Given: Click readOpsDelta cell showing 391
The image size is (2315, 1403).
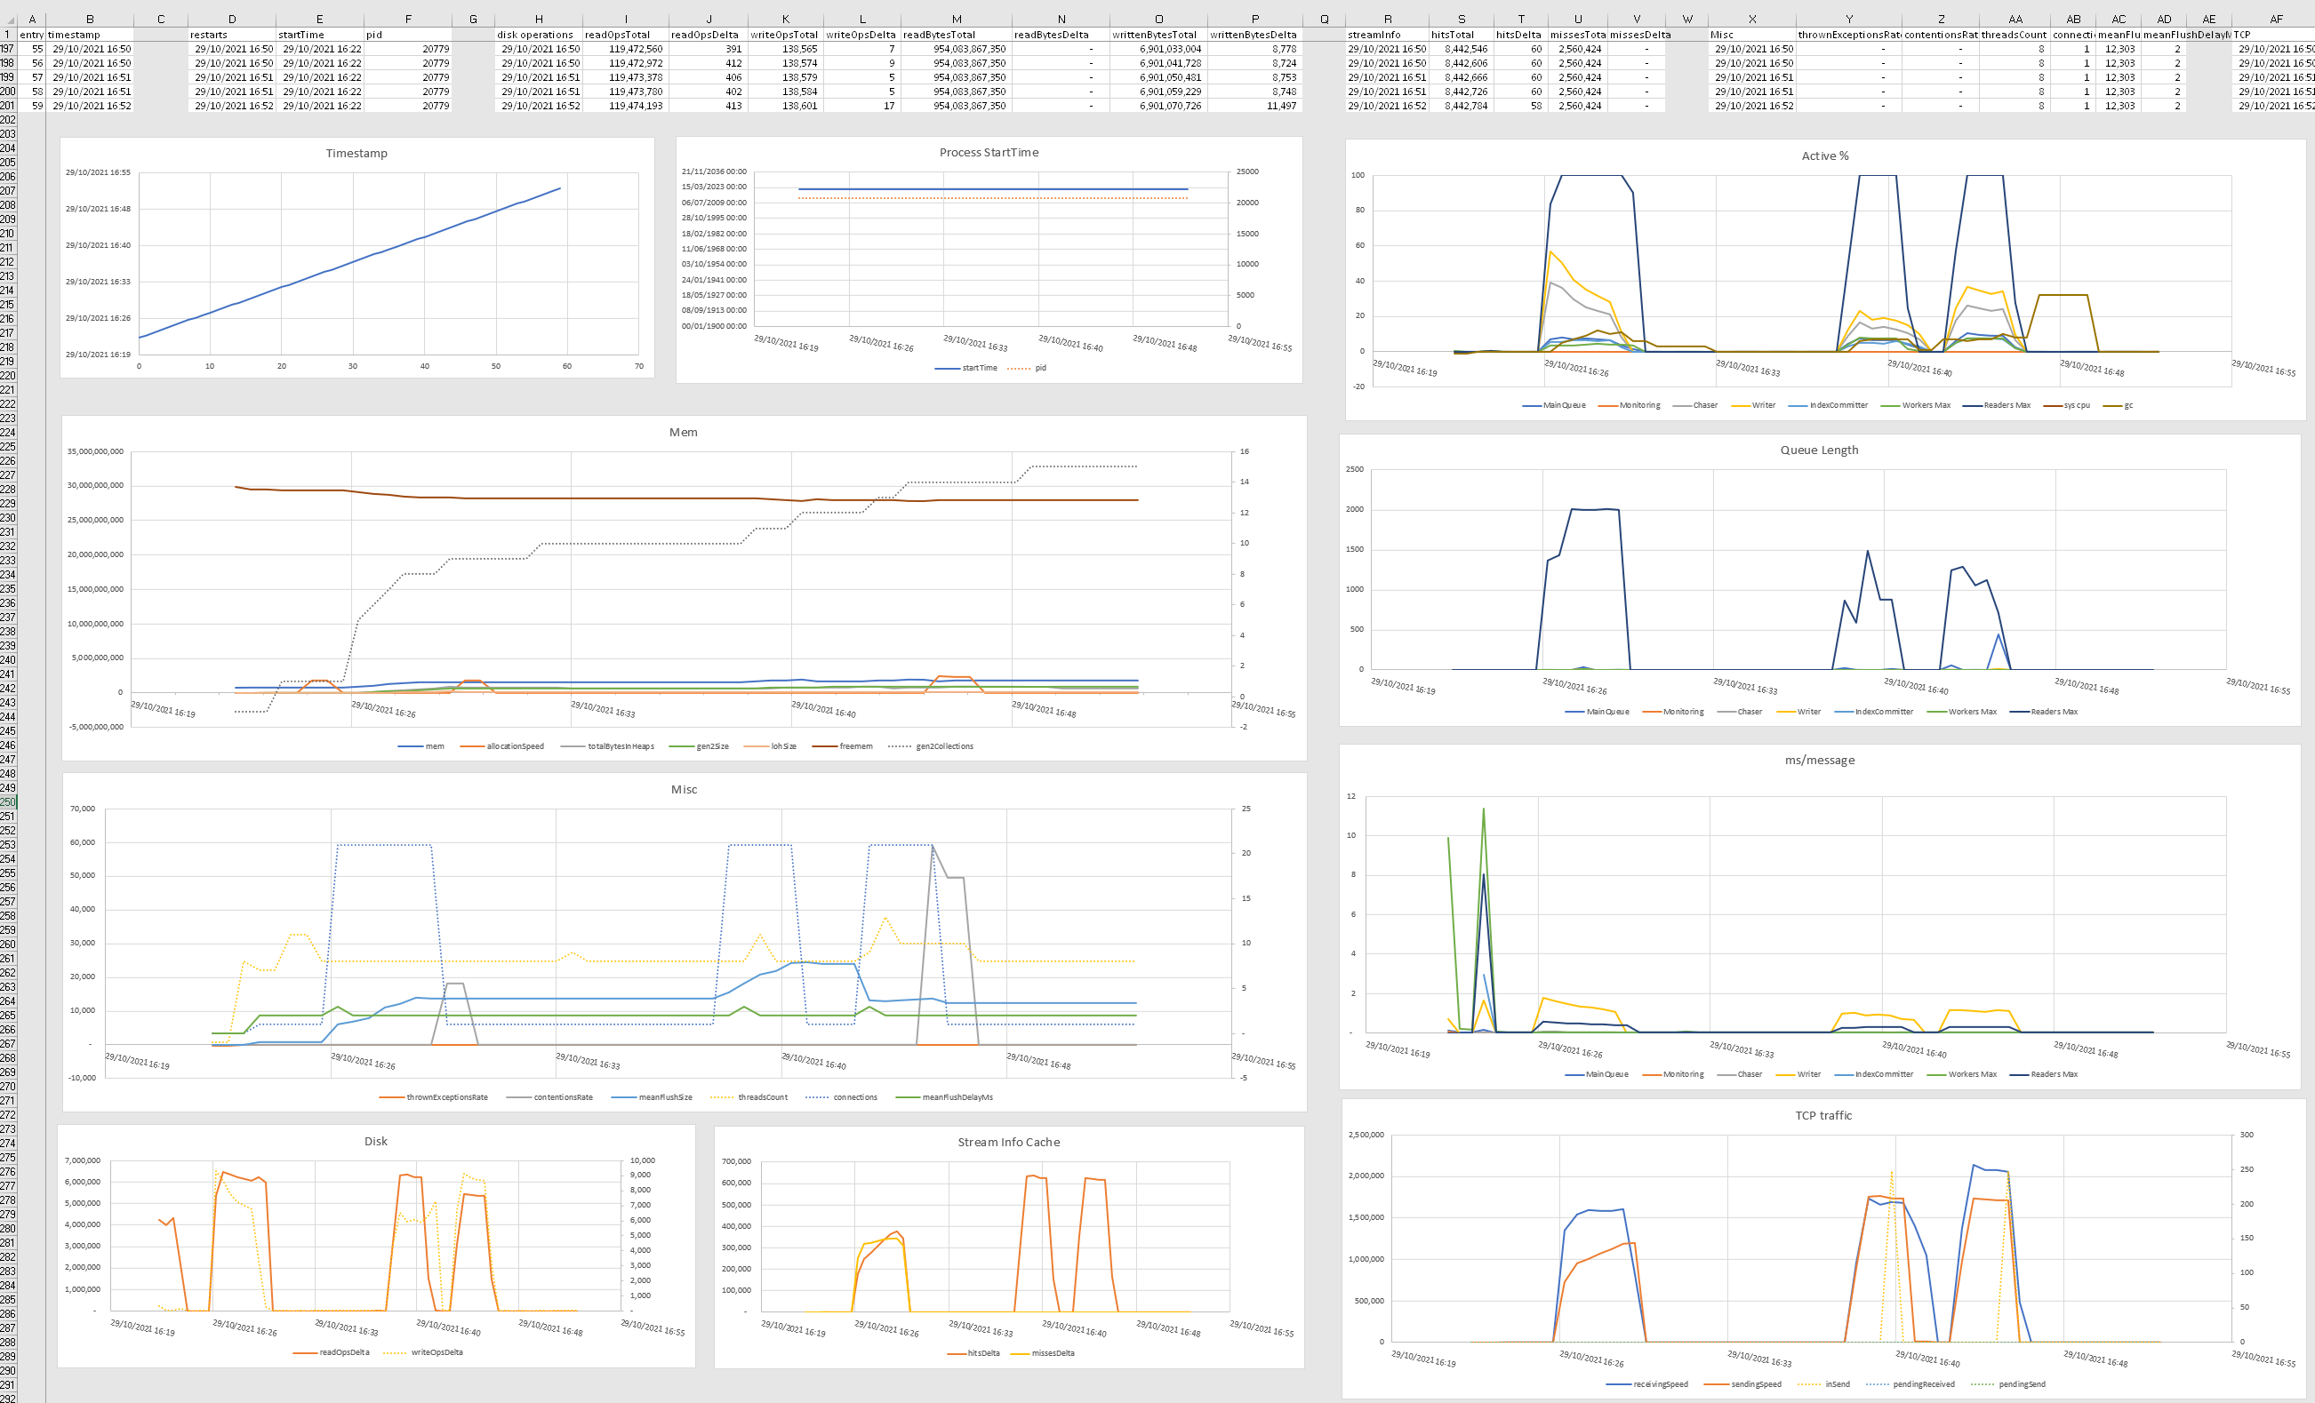Looking at the screenshot, I should [709, 49].
